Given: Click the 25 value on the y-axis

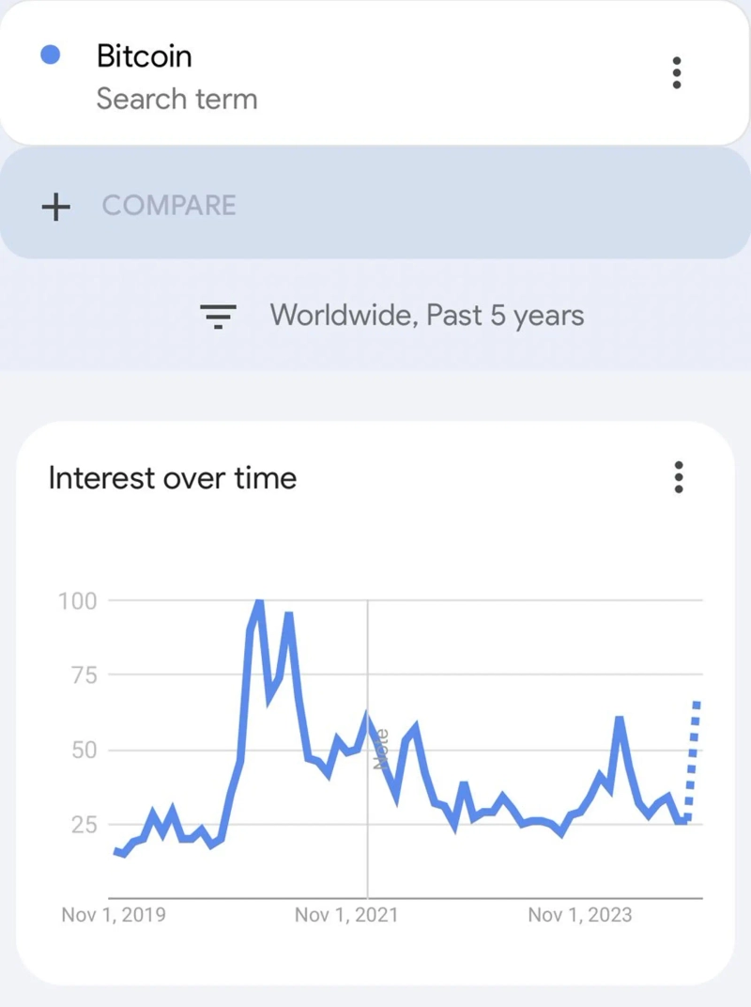Looking at the screenshot, I should pyautogui.click(x=84, y=826).
